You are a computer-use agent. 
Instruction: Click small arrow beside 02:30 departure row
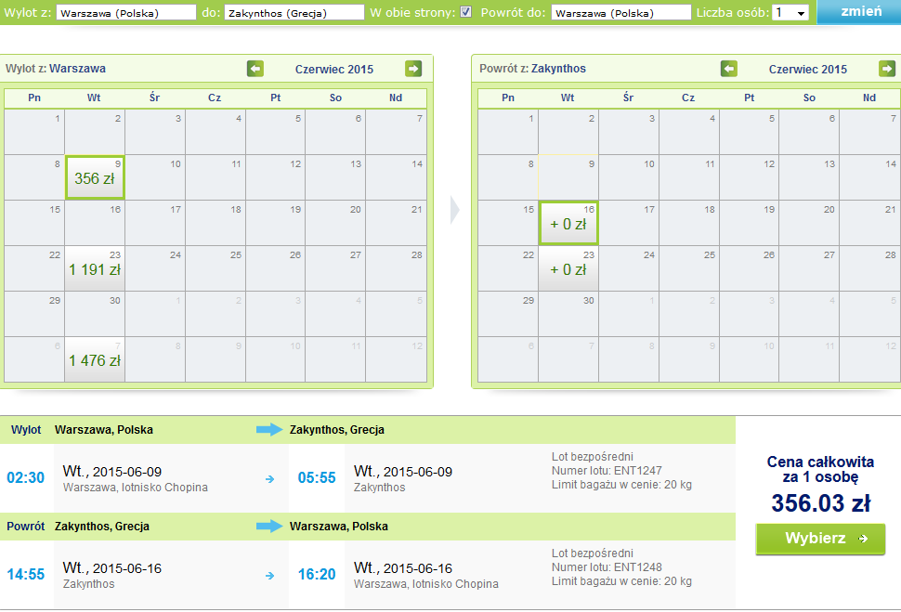tap(269, 478)
